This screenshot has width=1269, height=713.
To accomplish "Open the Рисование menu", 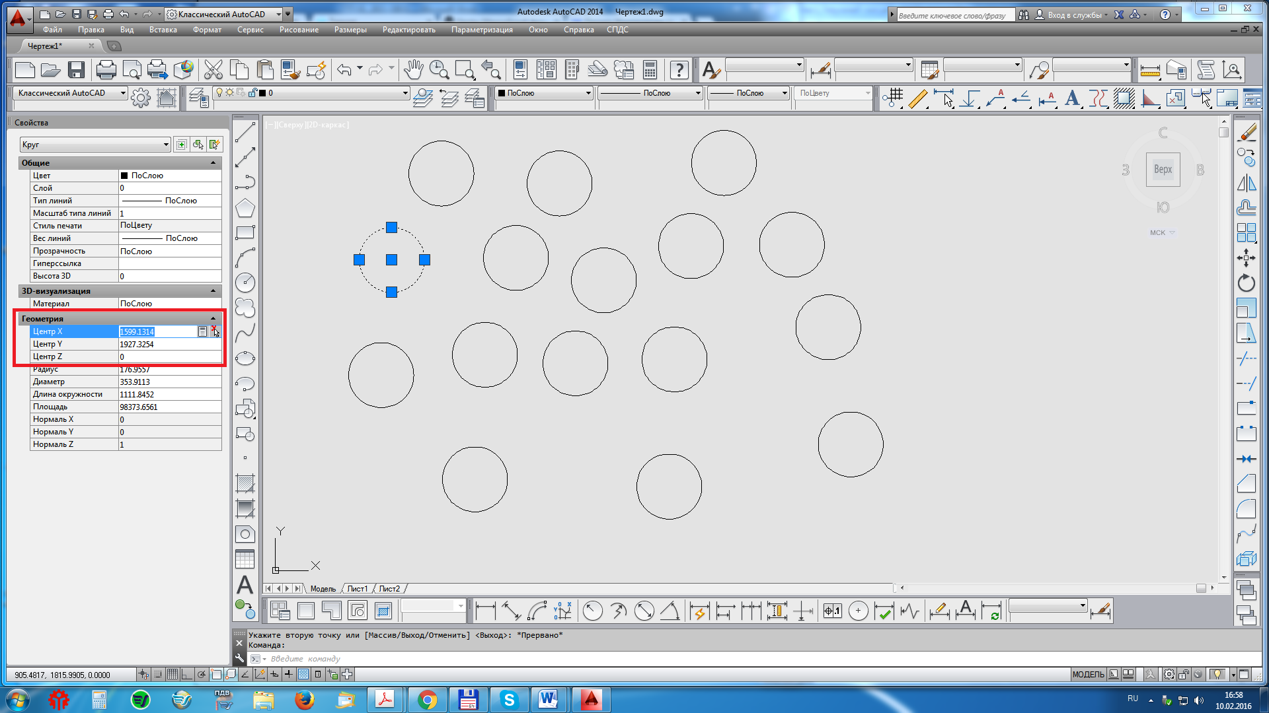I will coord(299,30).
